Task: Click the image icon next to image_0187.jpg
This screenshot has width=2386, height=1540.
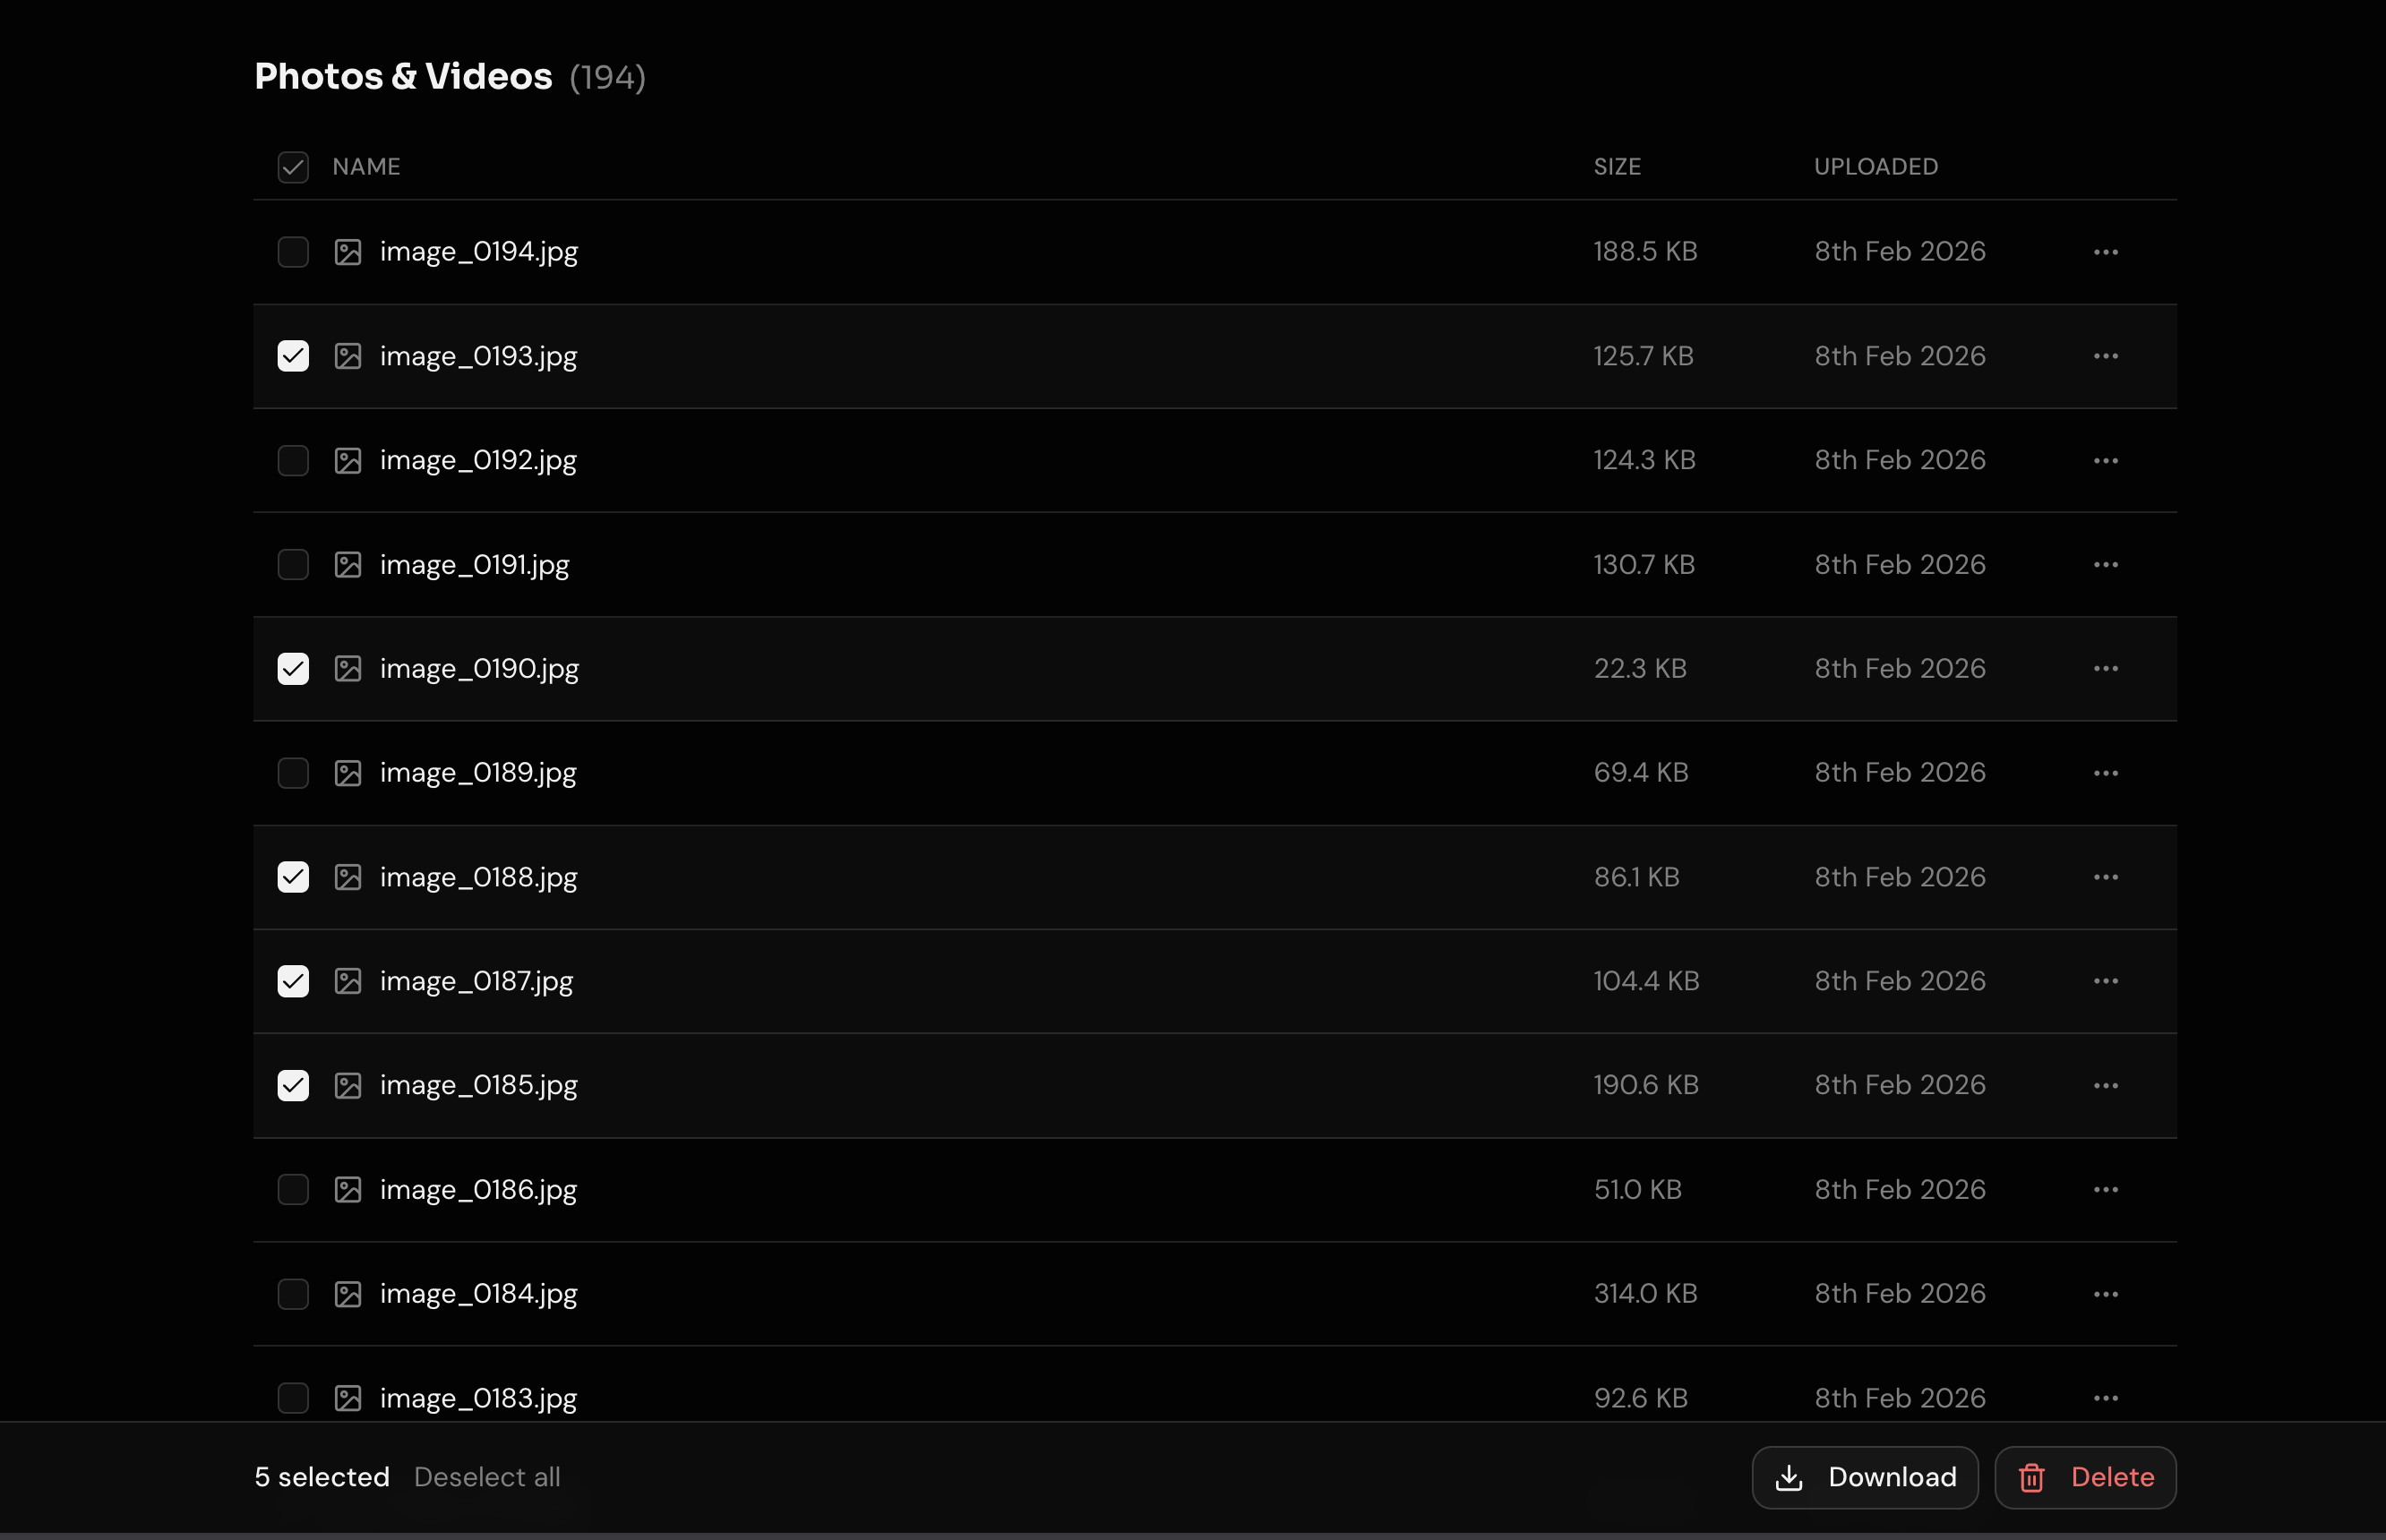Action: [348, 981]
